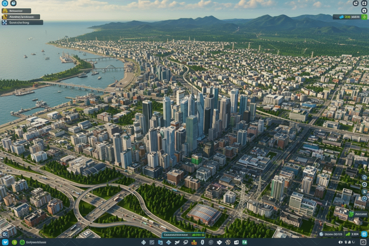The width and height of the screenshot is (369, 246).
Task: Click the home city-services icon top right
Action: click(x=364, y=10)
